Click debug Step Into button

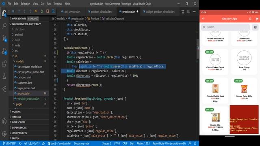24,11
